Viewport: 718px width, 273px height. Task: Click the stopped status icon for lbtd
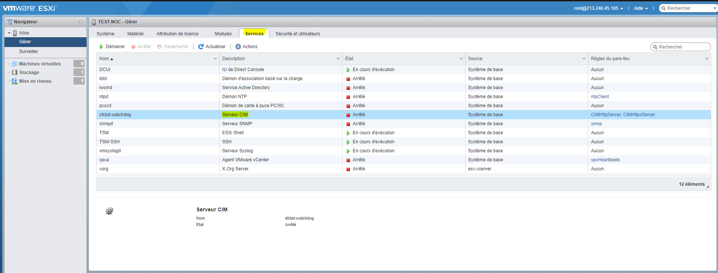(x=348, y=79)
